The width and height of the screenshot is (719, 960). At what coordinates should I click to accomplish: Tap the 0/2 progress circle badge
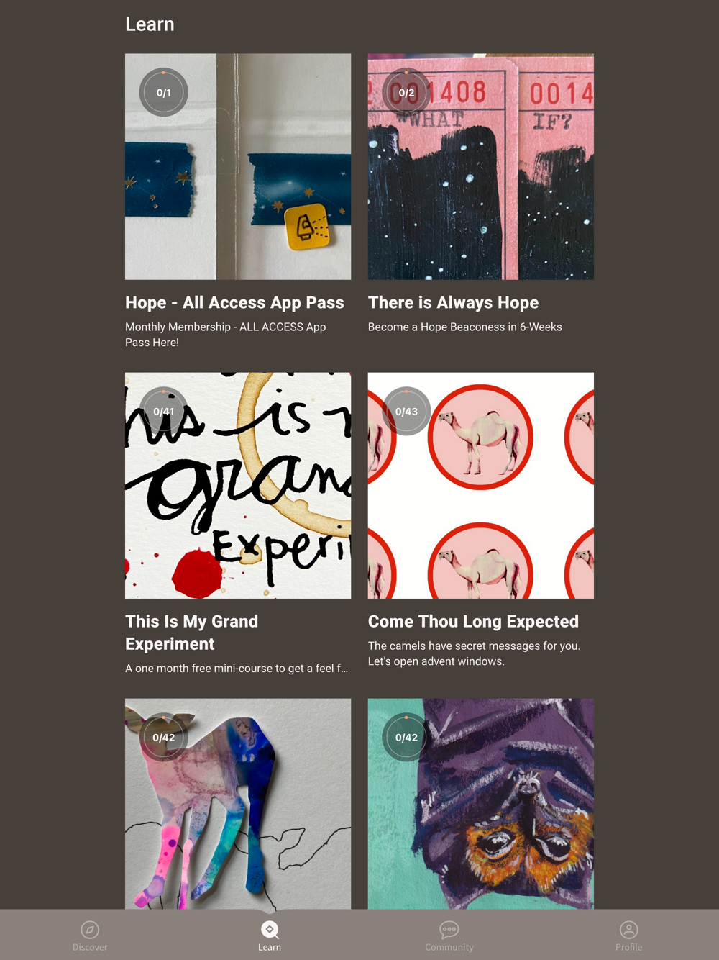pyautogui.click(x=406, y=93)
